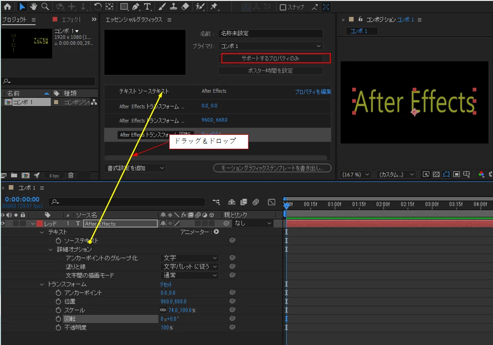Viewport: 493px width, 345px height.
Task: Toggle frame blending icon in timeline header
Action: 243,202
